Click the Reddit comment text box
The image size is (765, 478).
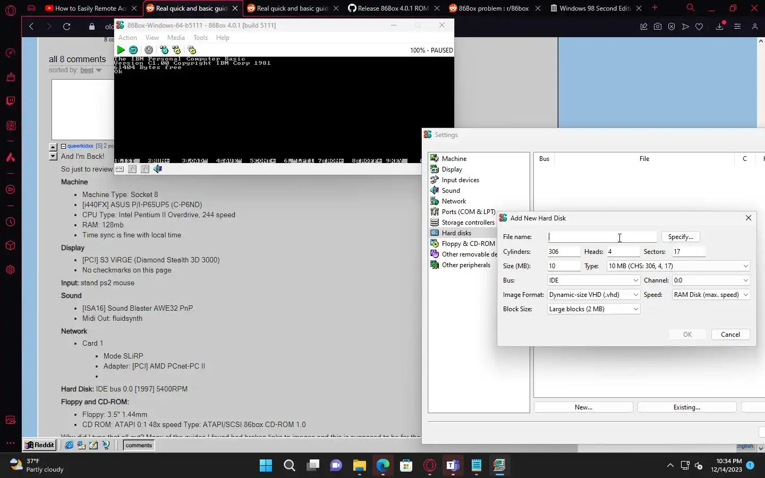(x=83, y=109)
